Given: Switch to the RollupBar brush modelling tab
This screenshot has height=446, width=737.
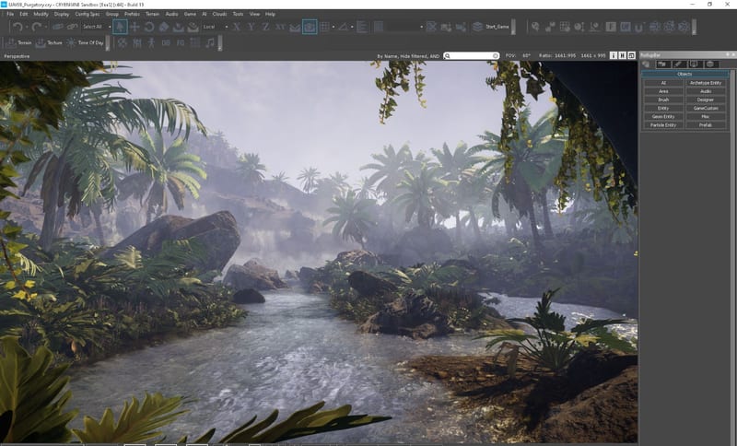Looking at the screenshot, I should tap(678, 64).
